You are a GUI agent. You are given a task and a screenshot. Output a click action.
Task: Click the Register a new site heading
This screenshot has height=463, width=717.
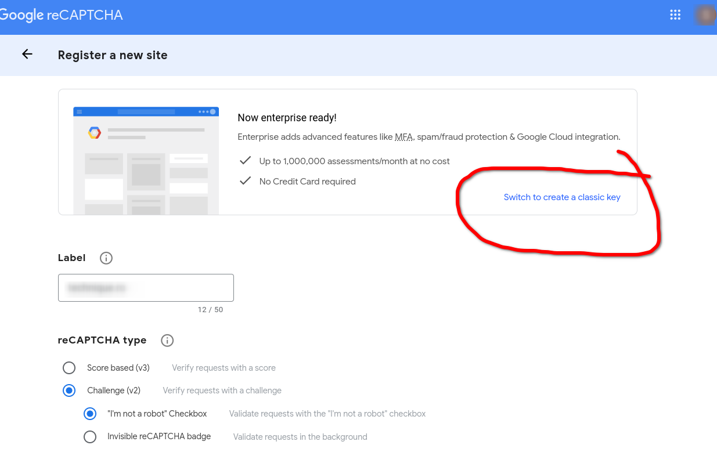click(113, 55)
